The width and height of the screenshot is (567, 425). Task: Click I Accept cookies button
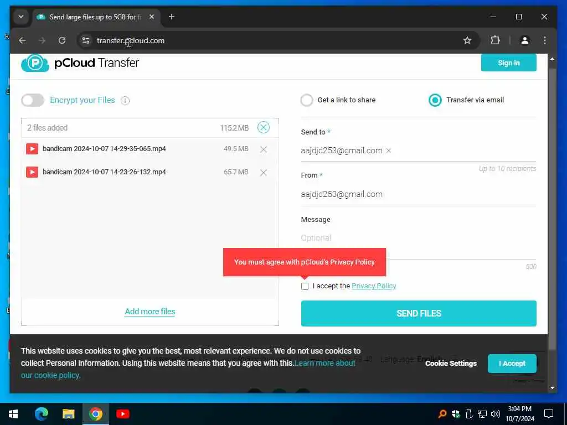(x=512, y=363)
